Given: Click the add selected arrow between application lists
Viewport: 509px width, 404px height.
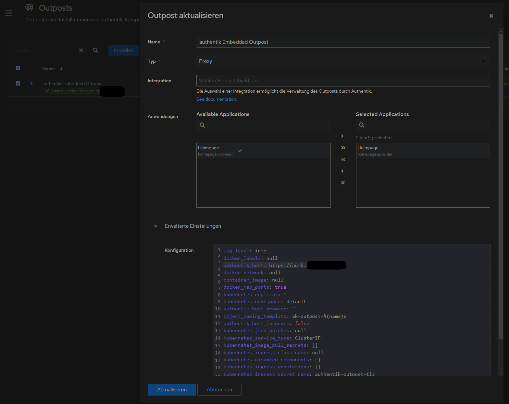Looking at the screenshot, I should pos(342,136).
